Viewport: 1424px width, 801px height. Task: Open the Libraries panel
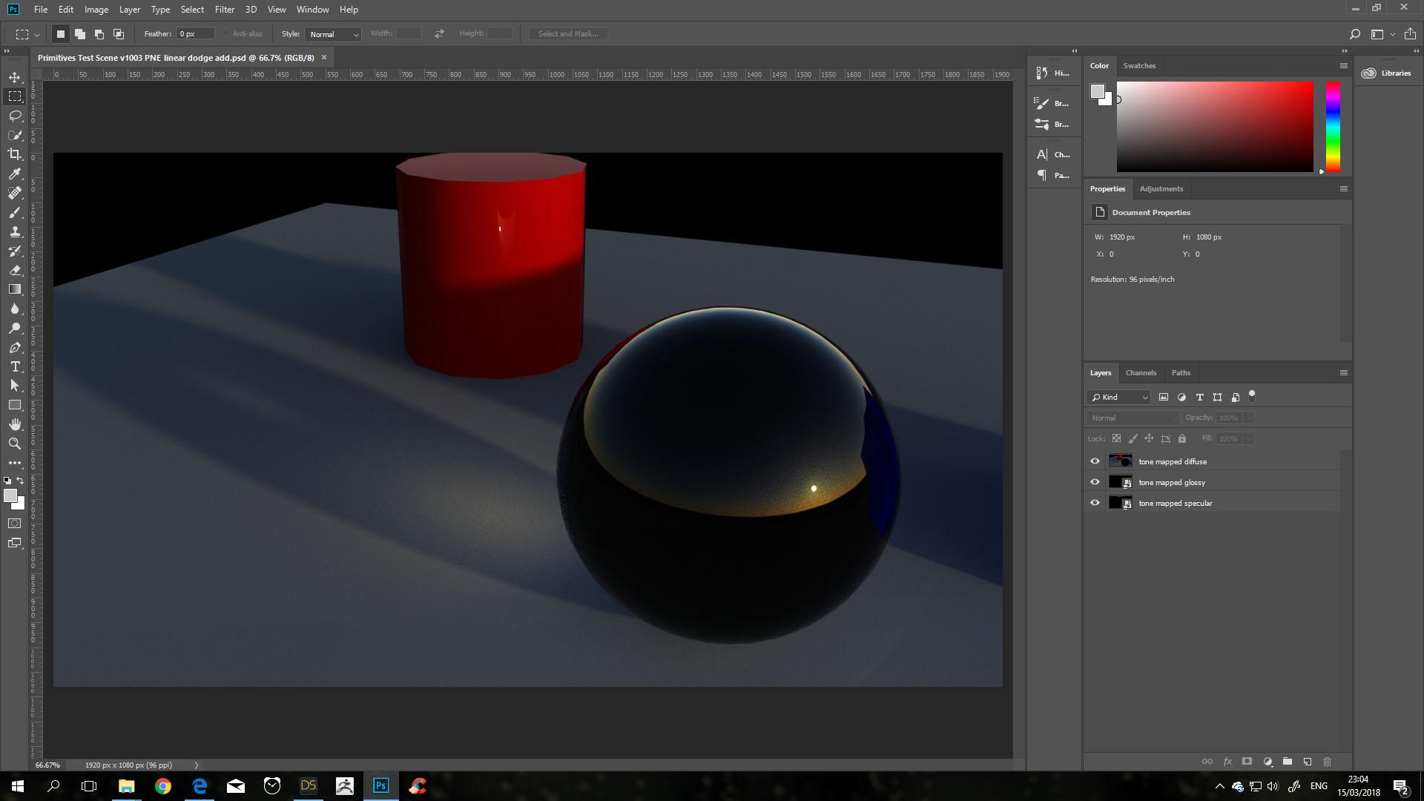click(1387, 73)
